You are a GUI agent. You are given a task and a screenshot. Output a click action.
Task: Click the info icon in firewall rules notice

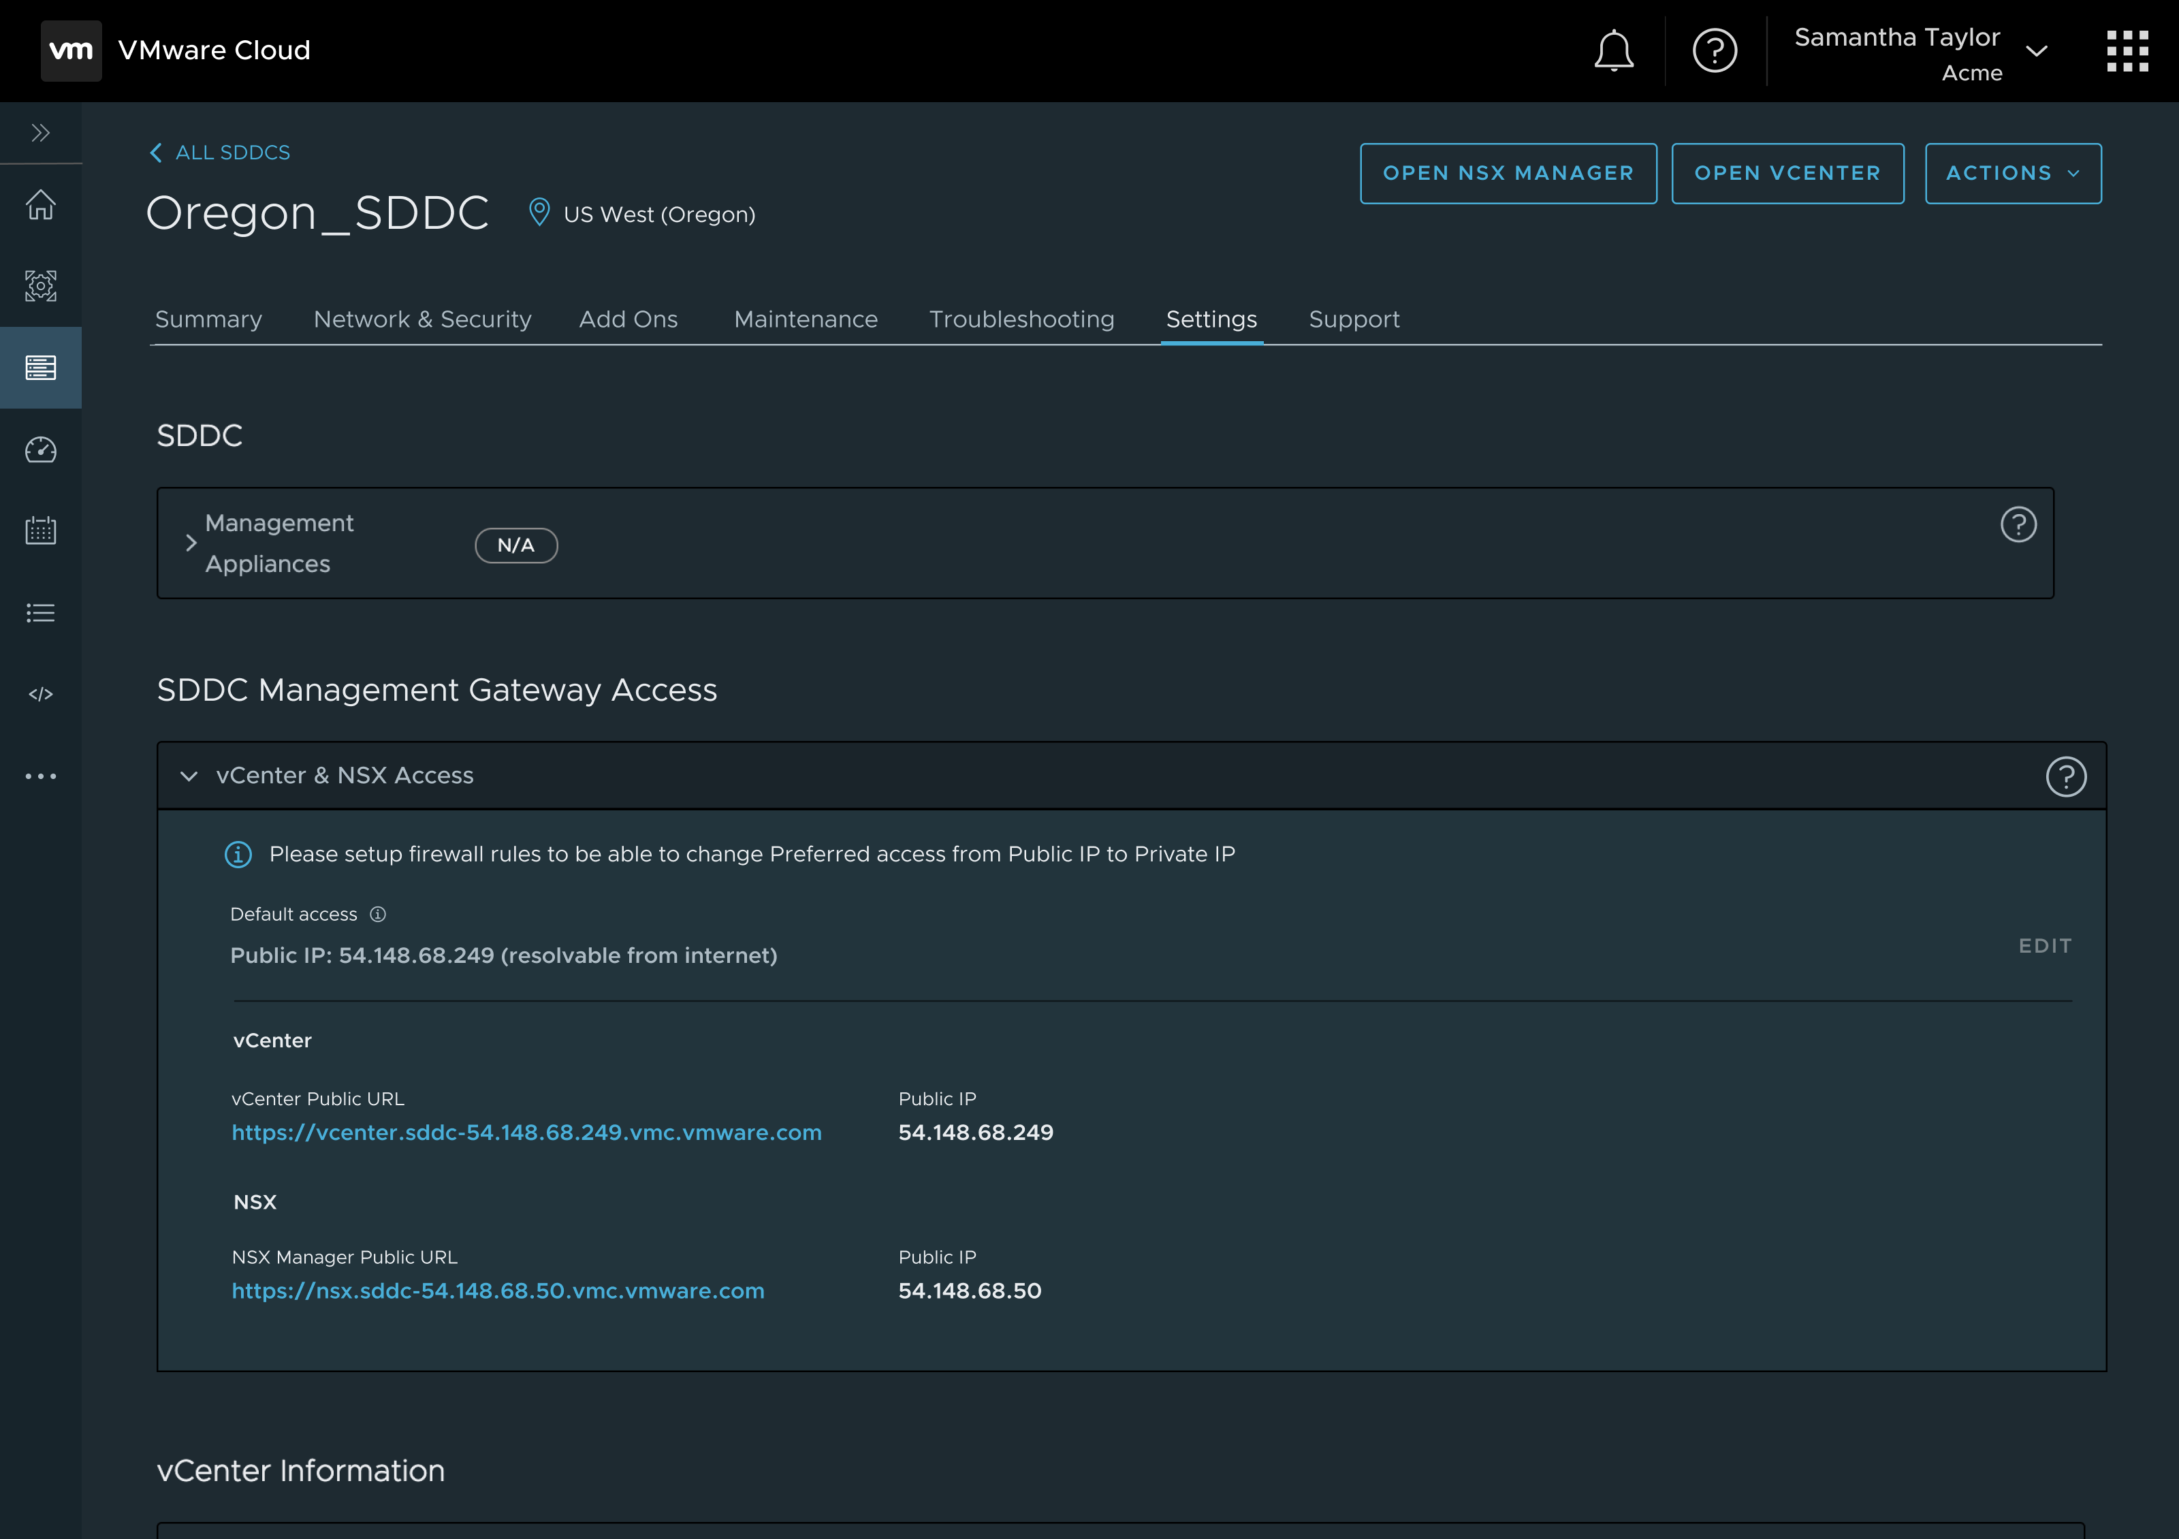[238, 854]
